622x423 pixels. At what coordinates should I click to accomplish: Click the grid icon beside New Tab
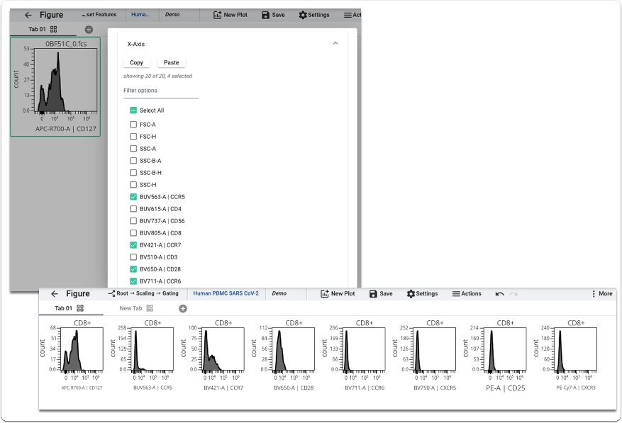pyautogui.click(x=150, y=308)
